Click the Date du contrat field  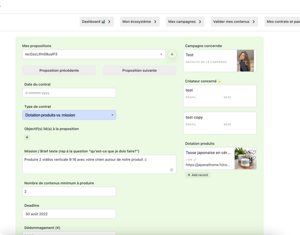tap(69, 93)
